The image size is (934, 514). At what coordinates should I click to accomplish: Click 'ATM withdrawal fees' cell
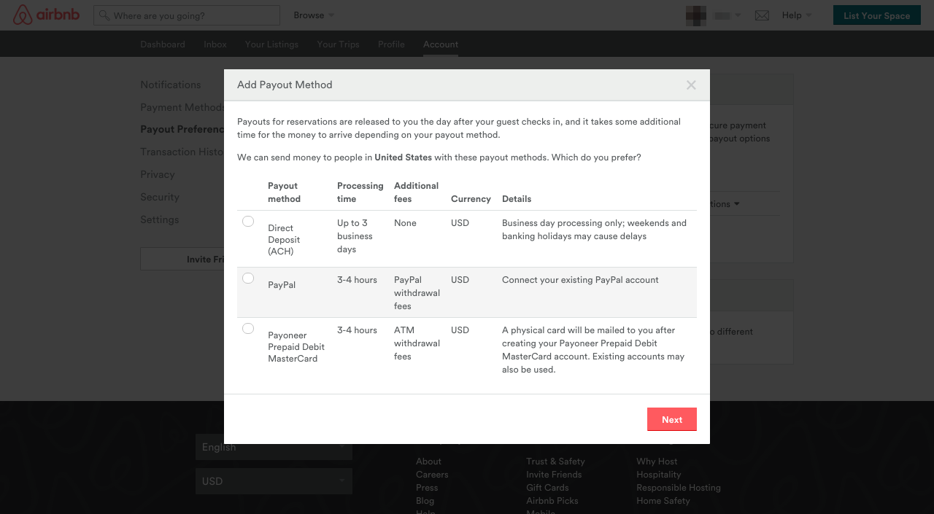(x=417, y=343)
